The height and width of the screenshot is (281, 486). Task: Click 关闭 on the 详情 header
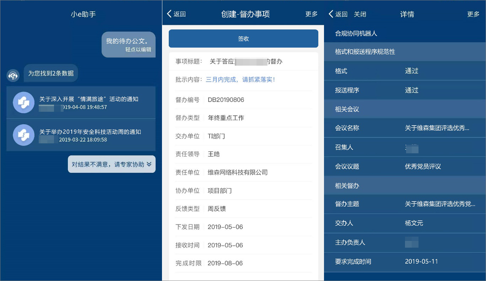[x=360, y=14]
